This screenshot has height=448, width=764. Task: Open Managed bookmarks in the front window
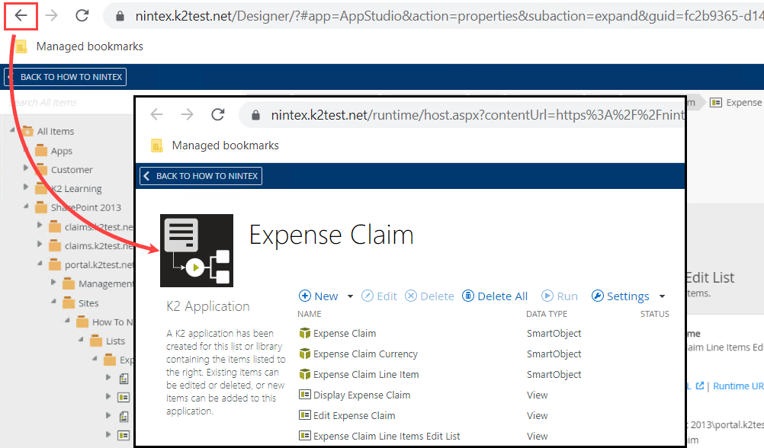pos(215,145)
